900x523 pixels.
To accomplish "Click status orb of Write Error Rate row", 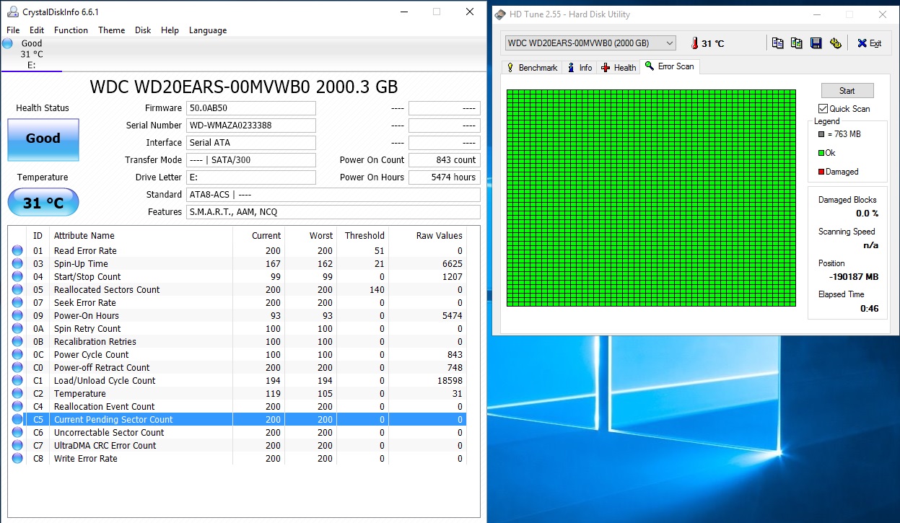I will 17,459.
